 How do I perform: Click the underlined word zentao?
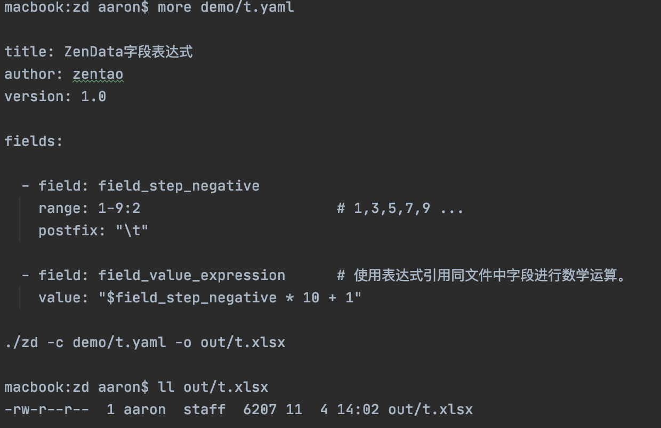tap(98, 74)
